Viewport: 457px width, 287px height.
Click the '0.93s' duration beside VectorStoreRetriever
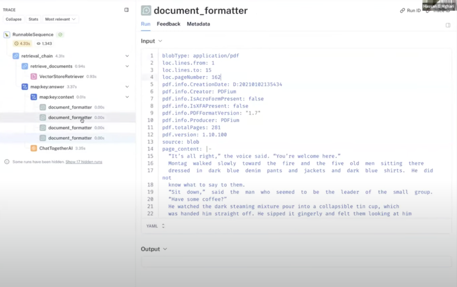tap(91, 77)
